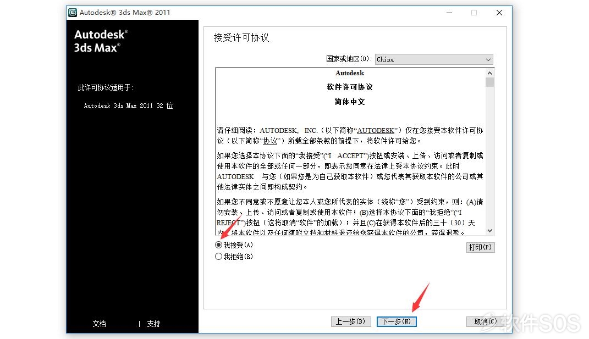Open the 国家或地区 China dropdown
The image size is (589, 339).
click(x=434, y=59)
